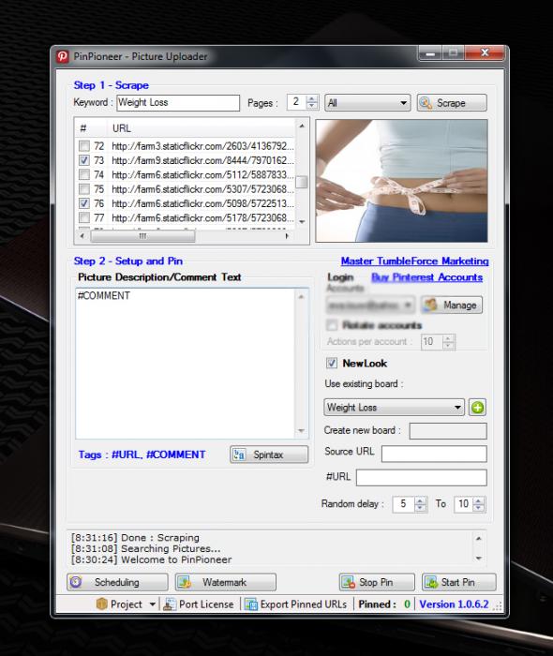Increase the Pages count with up arrow
553x656 pixels.
(311, 99)
